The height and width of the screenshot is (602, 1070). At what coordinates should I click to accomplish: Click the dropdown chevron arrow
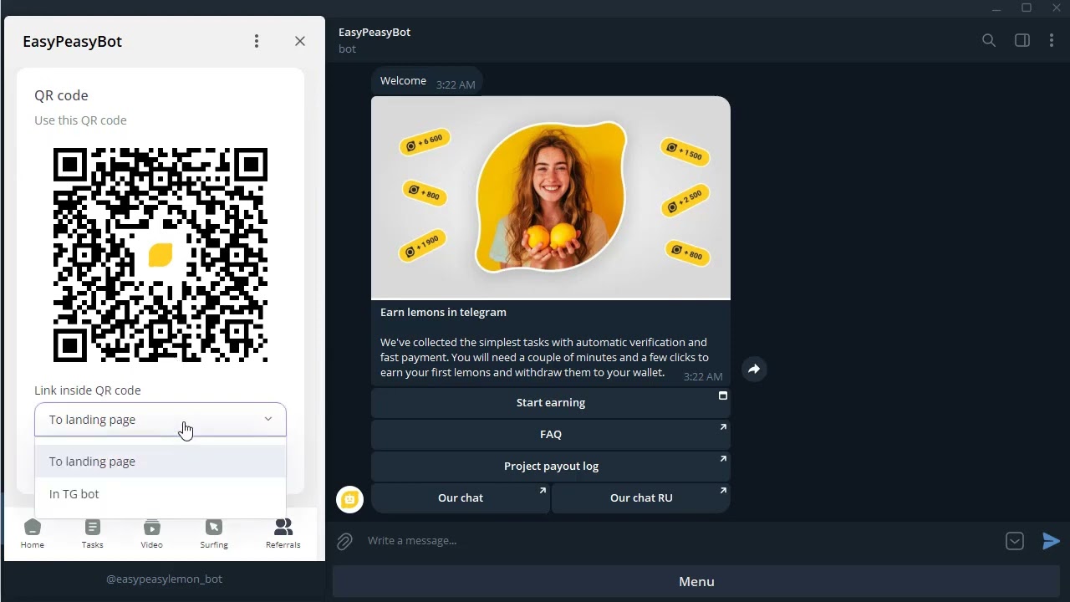pos(268,420)
